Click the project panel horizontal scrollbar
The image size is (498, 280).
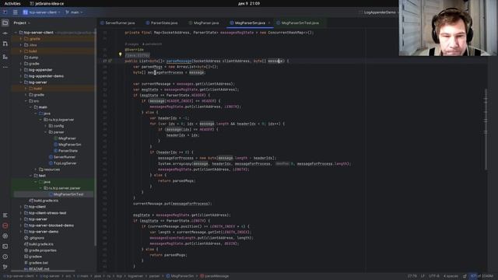point(43,271)
